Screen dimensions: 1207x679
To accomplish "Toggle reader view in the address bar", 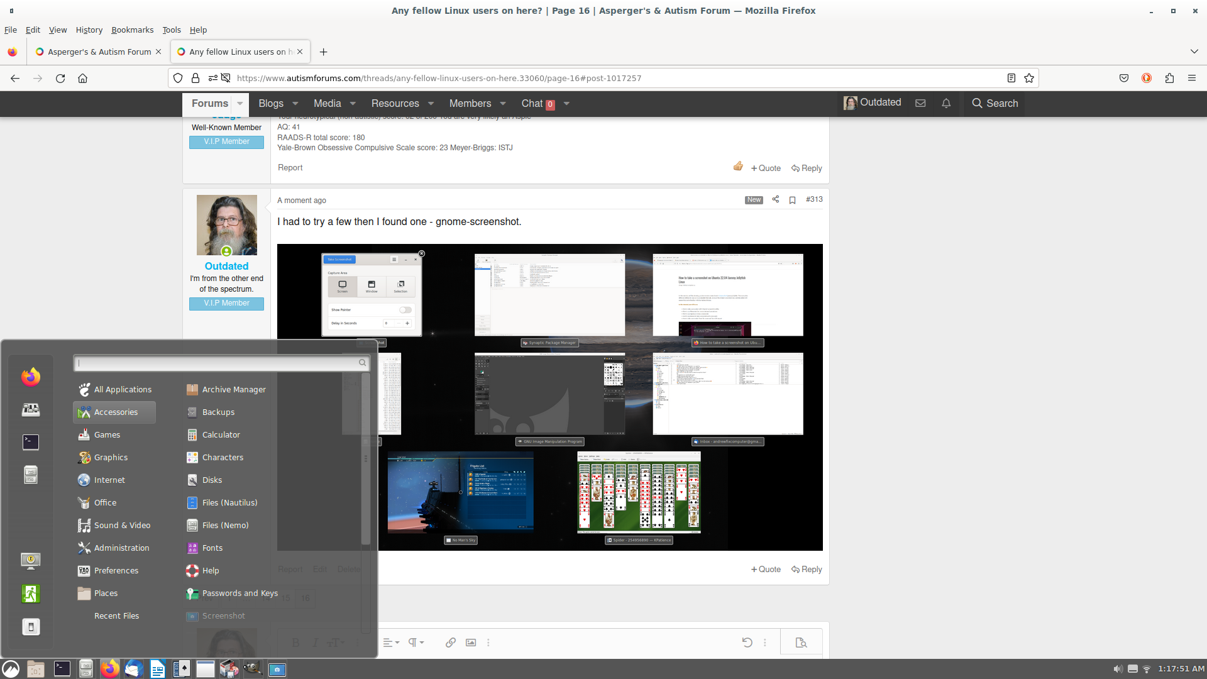I will [x=1011, y=78].
